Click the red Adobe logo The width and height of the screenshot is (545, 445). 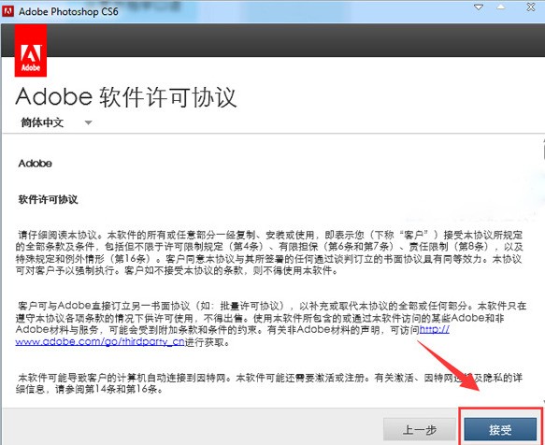tap(31, 51)
